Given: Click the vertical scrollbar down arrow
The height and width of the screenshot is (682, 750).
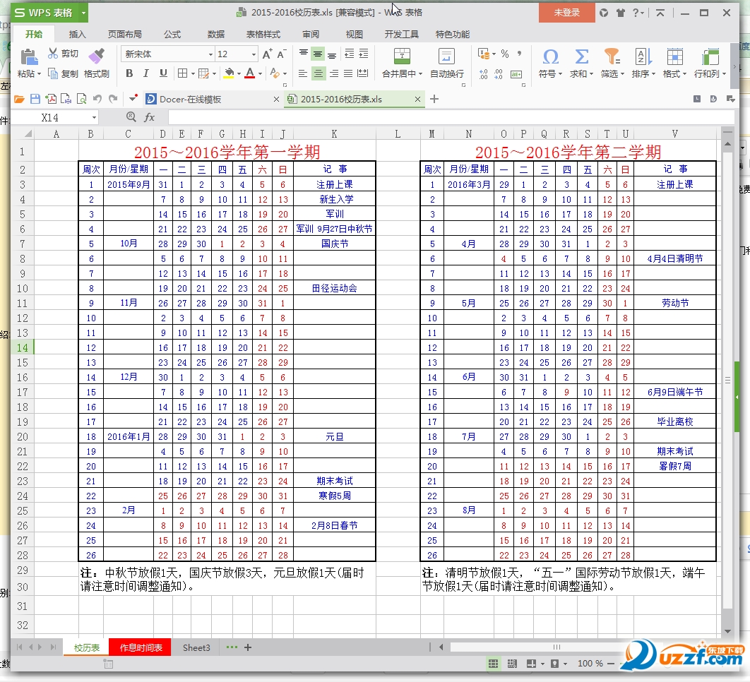Looking at the screenshot, I should (x=727, y=631).
